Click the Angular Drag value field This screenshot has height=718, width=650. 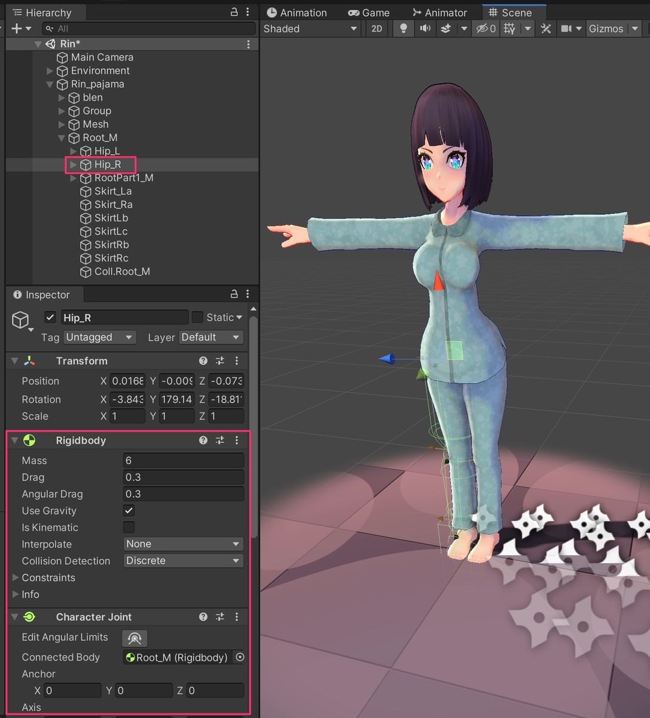pos(183,494)
